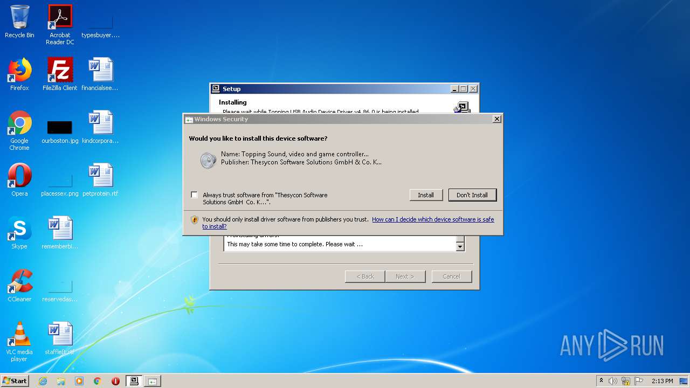Switch to the Windows Security taskbar button
690x388 pixels.
153,381
